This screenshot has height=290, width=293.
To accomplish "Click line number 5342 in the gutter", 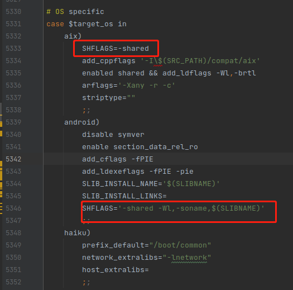I will point(13,159).
